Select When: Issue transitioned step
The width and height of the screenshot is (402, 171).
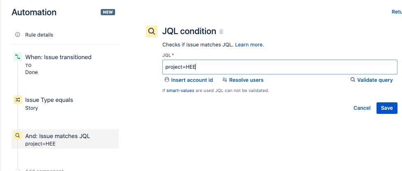(x=65, y=65)
